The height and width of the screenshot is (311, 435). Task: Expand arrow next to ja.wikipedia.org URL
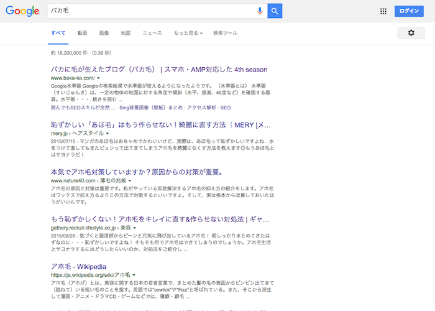pyautogui.click(x=134, y=275)
